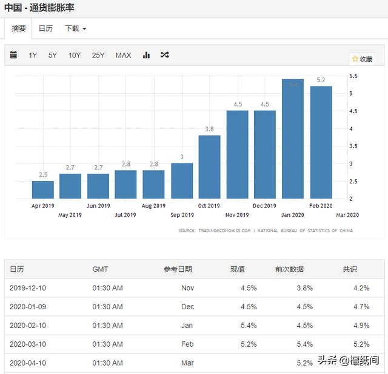
Task: Click the GMT column header
Action: (100, 269)
